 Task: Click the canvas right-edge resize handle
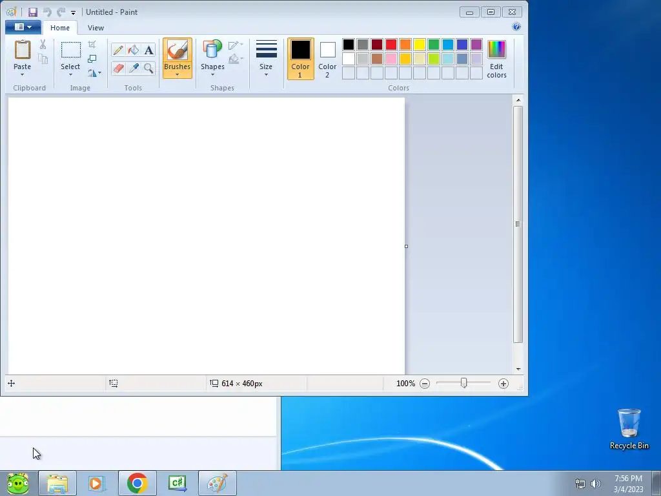pyautogui.click(x=407, y=246)
